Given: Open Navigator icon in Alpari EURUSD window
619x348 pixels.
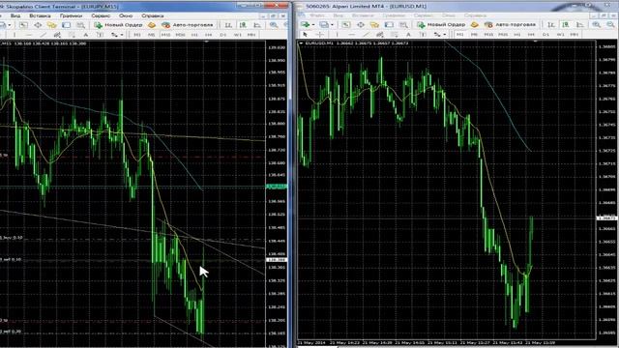Looking at the screenshot, I should [374, 25].
